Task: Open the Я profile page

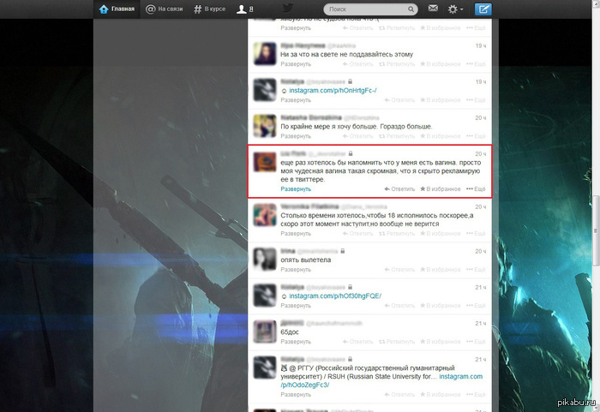Action: coord(245,9)
